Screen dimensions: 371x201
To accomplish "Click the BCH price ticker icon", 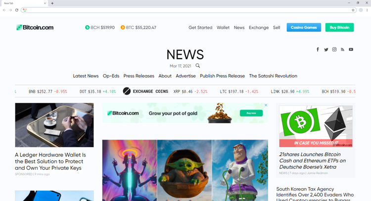I will tap(87, 27).
